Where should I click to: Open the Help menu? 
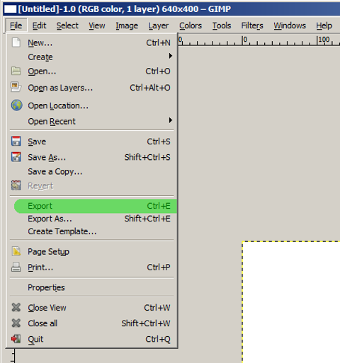324,25
